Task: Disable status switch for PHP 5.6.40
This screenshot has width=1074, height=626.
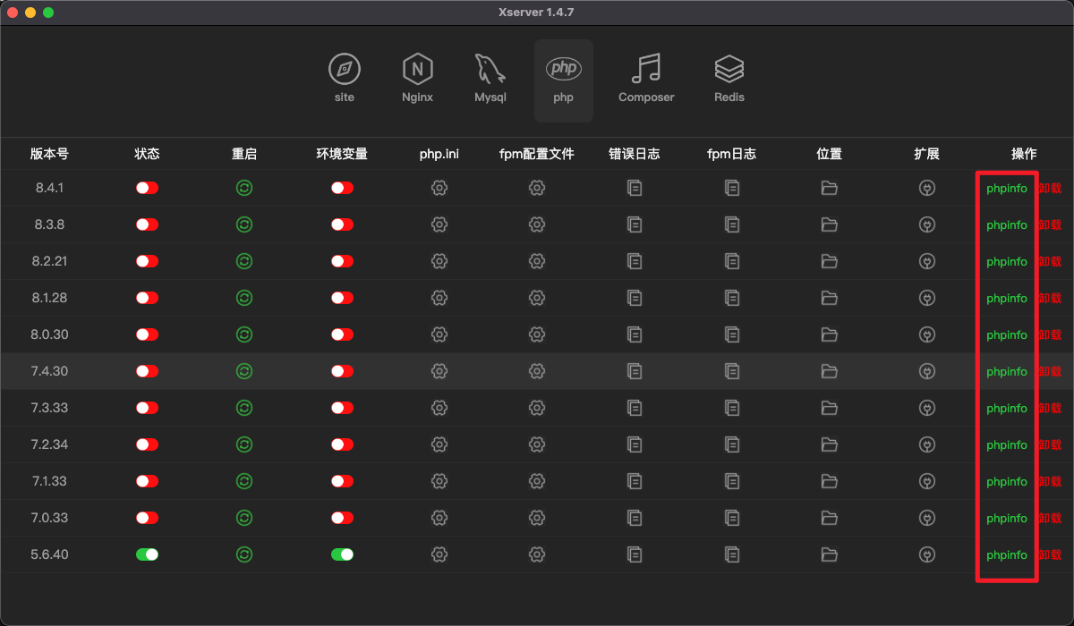Action: 147,554
